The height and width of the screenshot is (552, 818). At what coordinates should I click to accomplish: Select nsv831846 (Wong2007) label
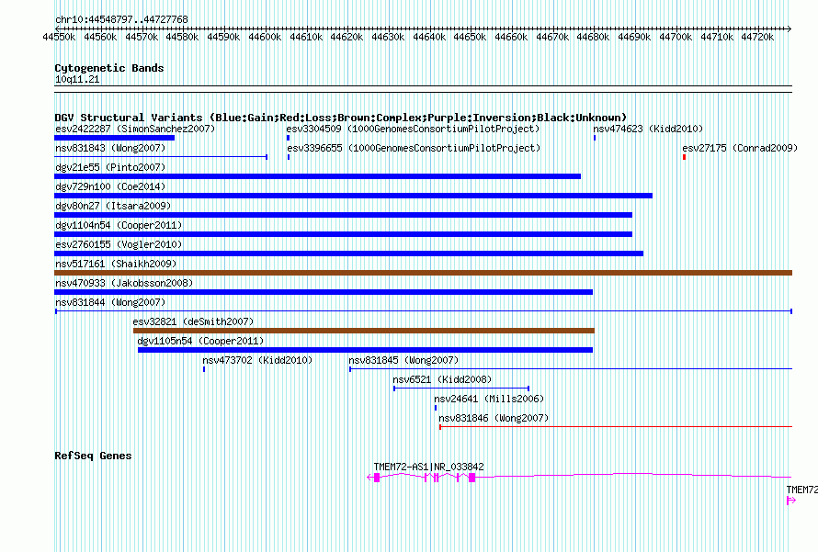494,418
